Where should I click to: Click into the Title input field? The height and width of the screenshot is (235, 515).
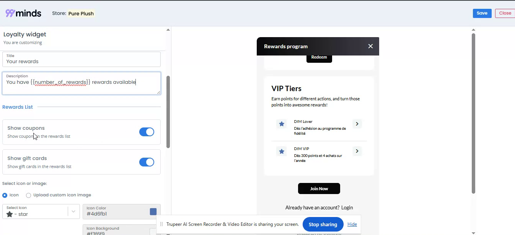(x=81, y=59)
